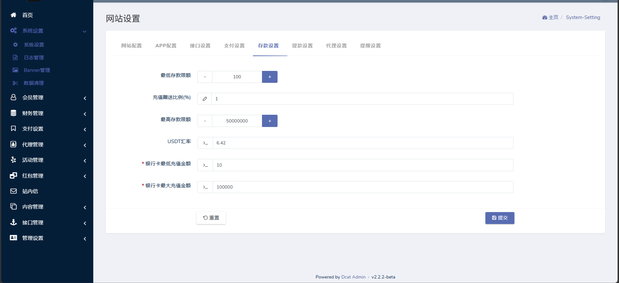Expand 支付设置 sidebar menu chevron

coord(85,129)
